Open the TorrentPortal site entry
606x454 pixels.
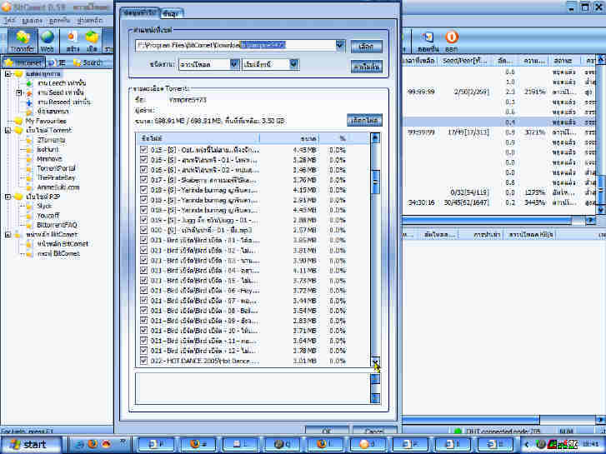coord(51,168)
